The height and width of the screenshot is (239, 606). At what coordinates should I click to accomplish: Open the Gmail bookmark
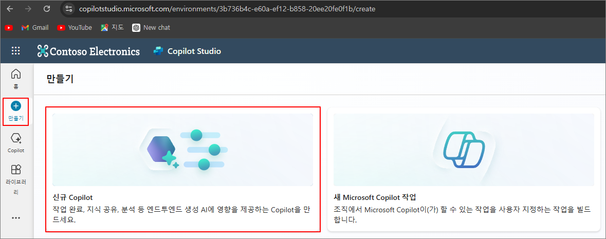(35, 27)
